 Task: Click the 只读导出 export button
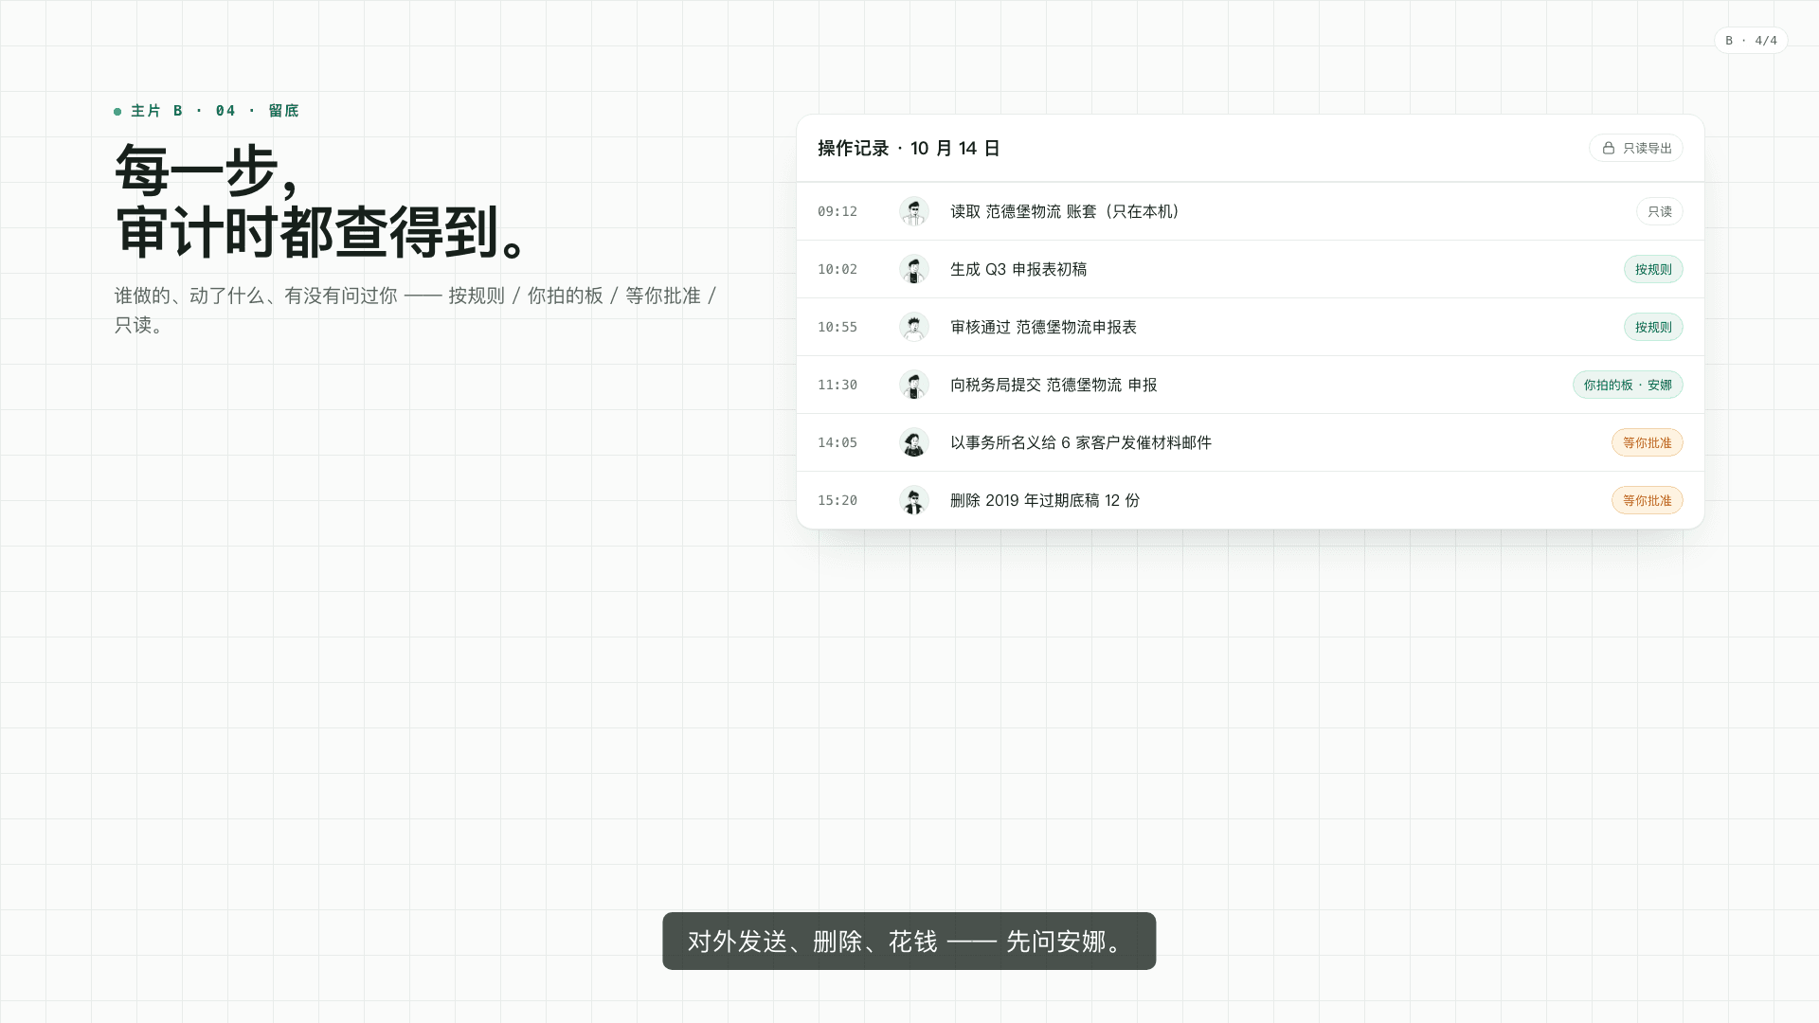[x=1635, y=148]
